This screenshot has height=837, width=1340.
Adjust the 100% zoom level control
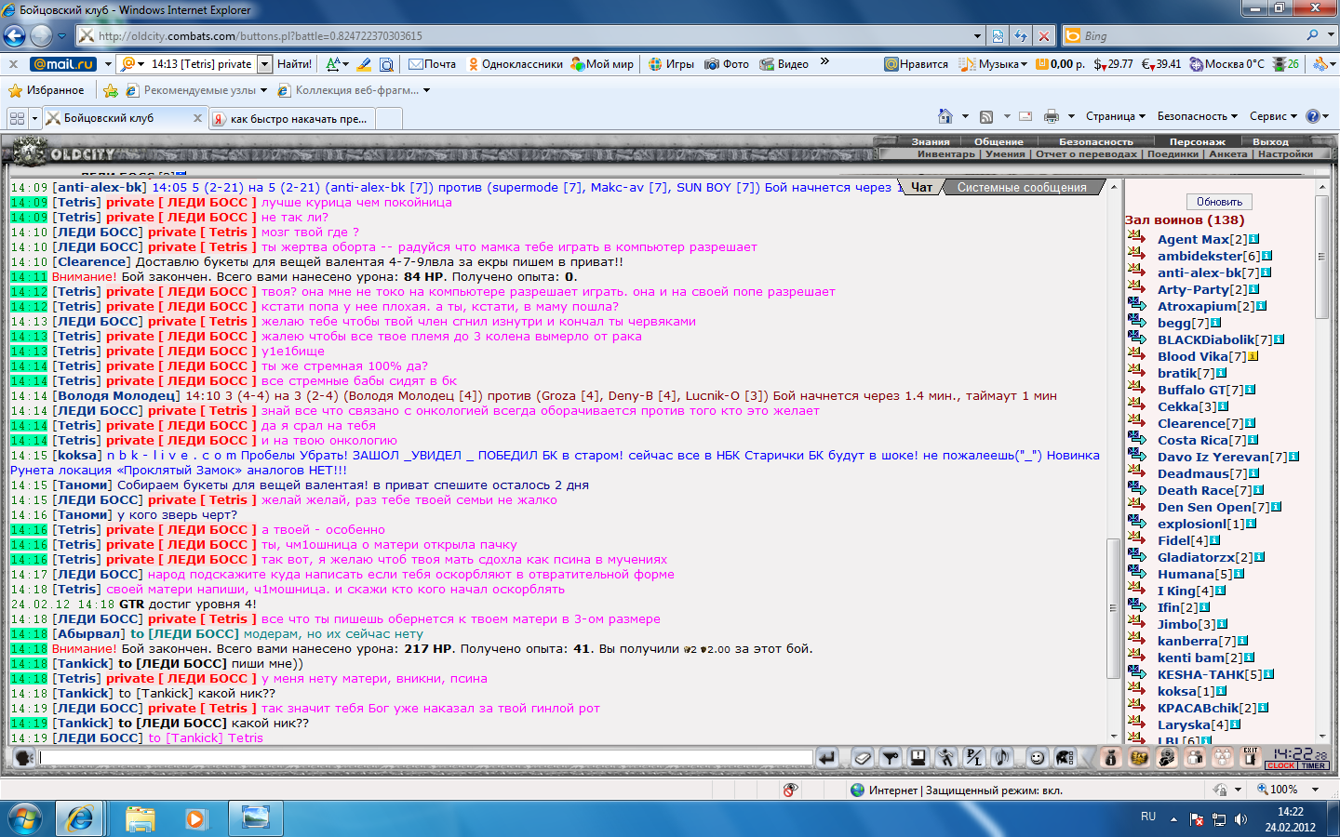point(1288,789)
